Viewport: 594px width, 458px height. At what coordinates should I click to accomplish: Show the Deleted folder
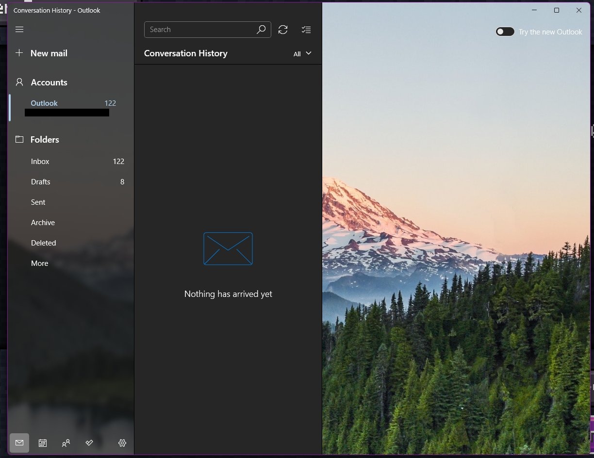click(44, 243)
